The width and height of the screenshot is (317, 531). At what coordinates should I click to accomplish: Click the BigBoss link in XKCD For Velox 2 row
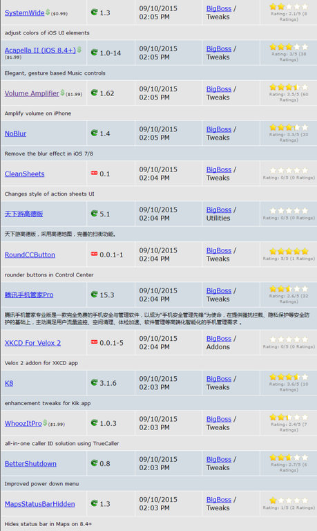[x=219, y=339]
